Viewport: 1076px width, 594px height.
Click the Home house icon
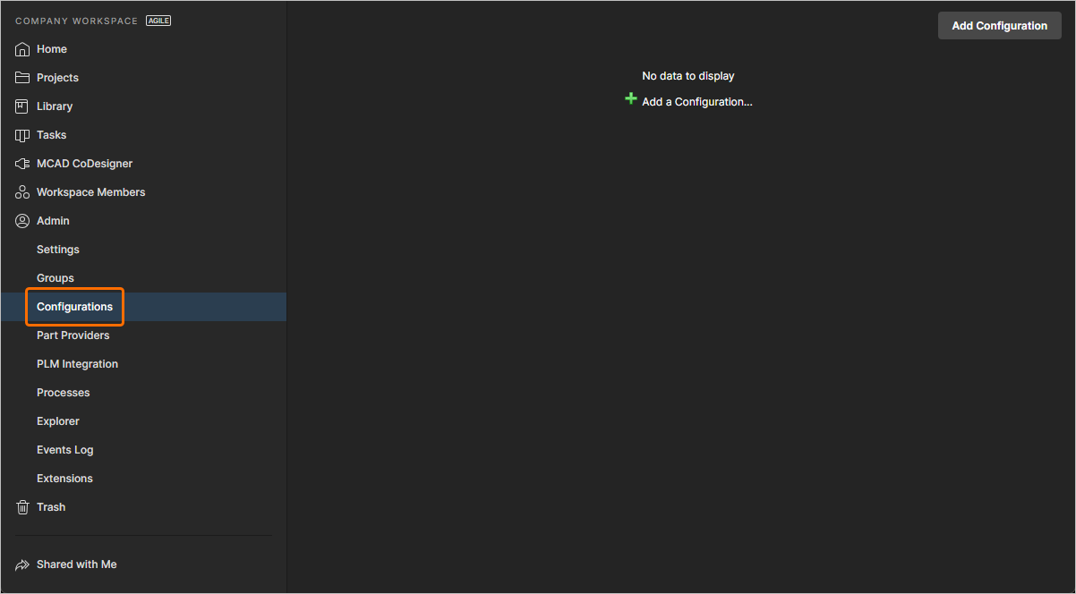pos(22,49)
